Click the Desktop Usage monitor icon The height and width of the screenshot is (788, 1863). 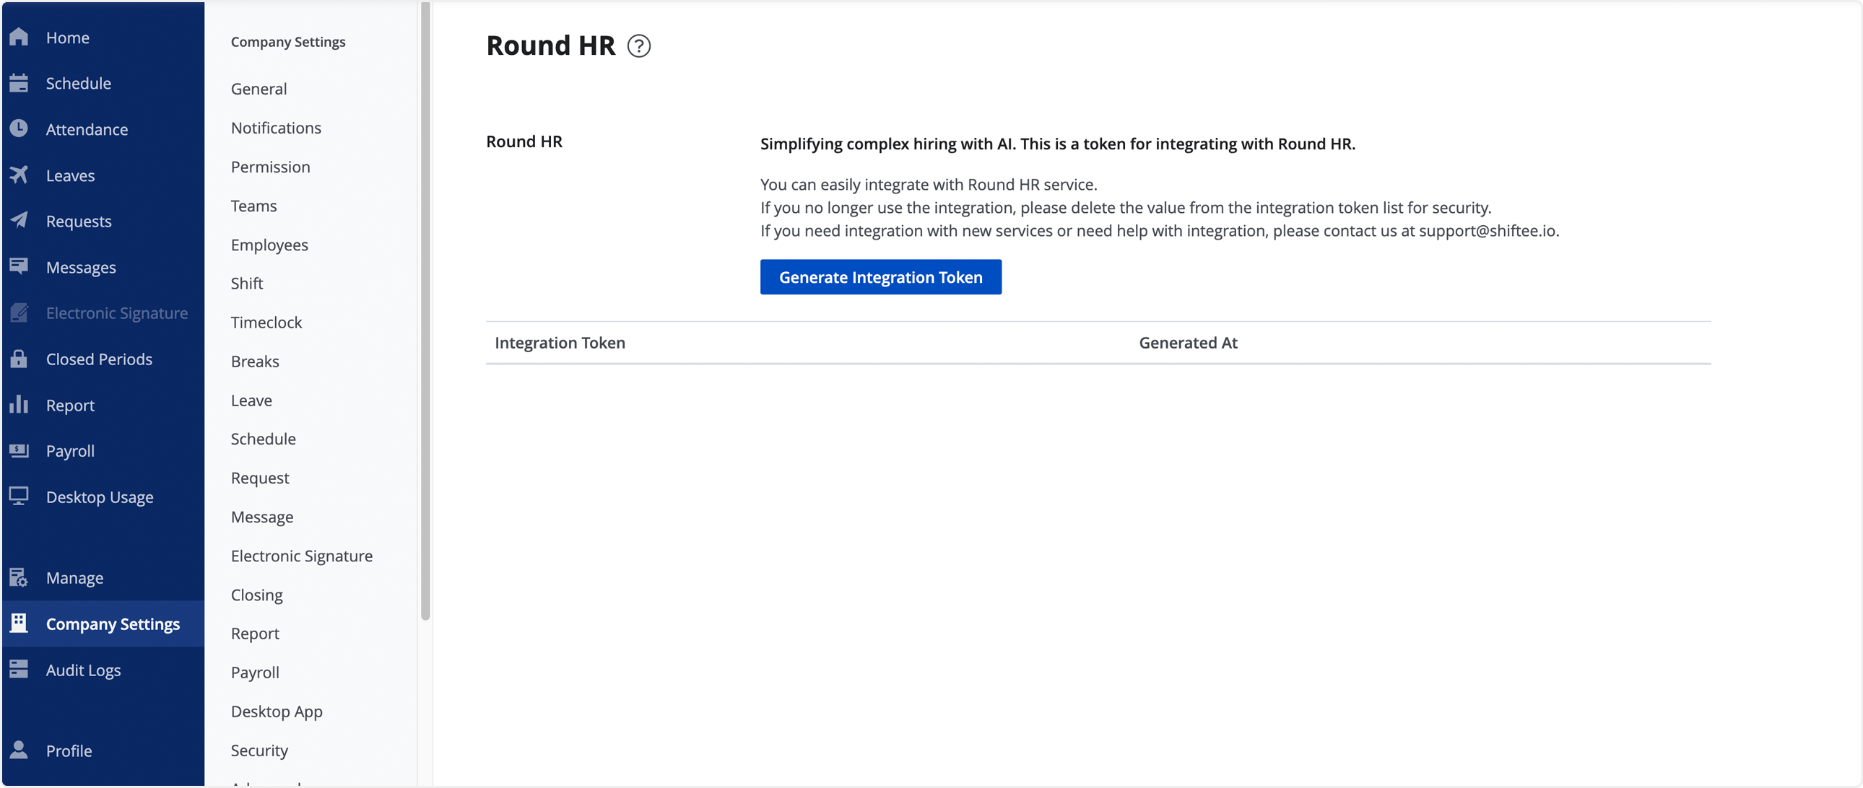(19, 496)
